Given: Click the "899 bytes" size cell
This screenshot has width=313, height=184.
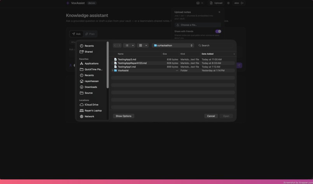Looking at the screenshot, I should point(172,67).
